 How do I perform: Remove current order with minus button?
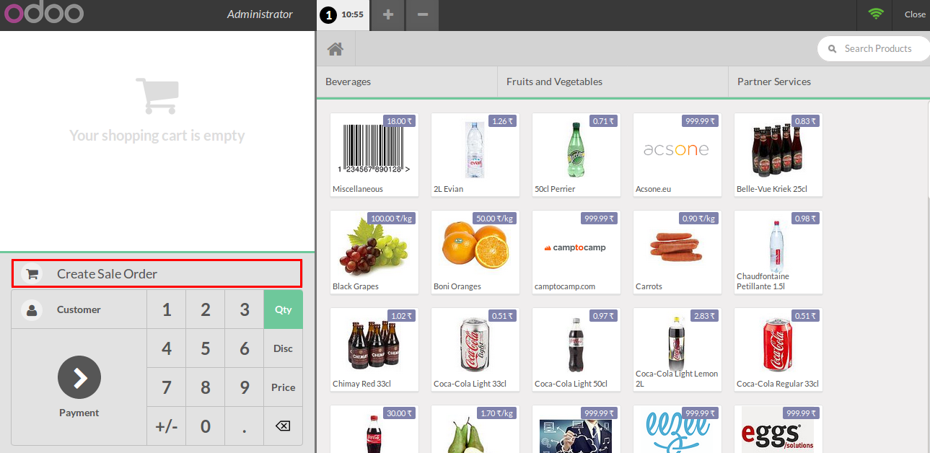tap(423, 14)
